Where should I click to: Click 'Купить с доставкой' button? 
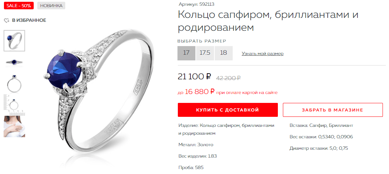tap(228, 110)
